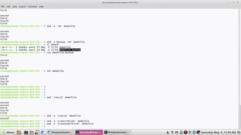Click the window list icon after clock

(x=239, y=132)
